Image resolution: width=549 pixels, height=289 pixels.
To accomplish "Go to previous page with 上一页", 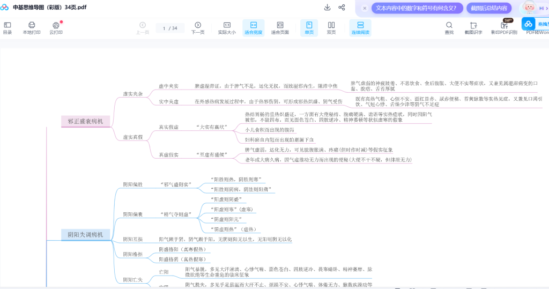I will (143, 28).
